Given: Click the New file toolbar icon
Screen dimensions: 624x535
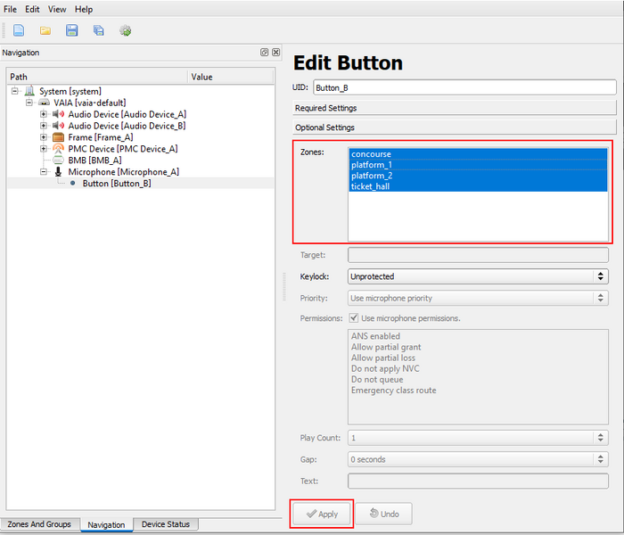Looking at the screenshot, I should click(19, 30).
